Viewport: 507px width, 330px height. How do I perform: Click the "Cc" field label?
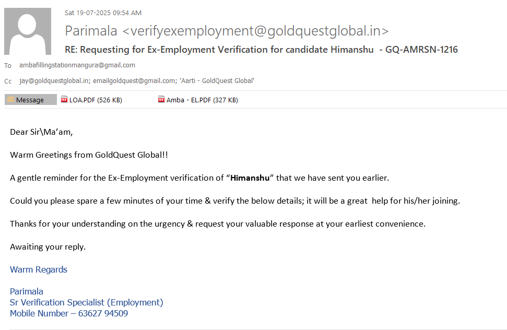[8, 81]
